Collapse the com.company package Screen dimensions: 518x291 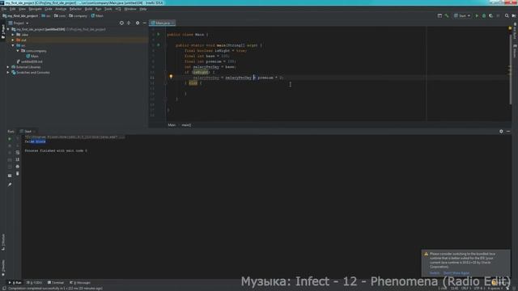tap(18, 51)
